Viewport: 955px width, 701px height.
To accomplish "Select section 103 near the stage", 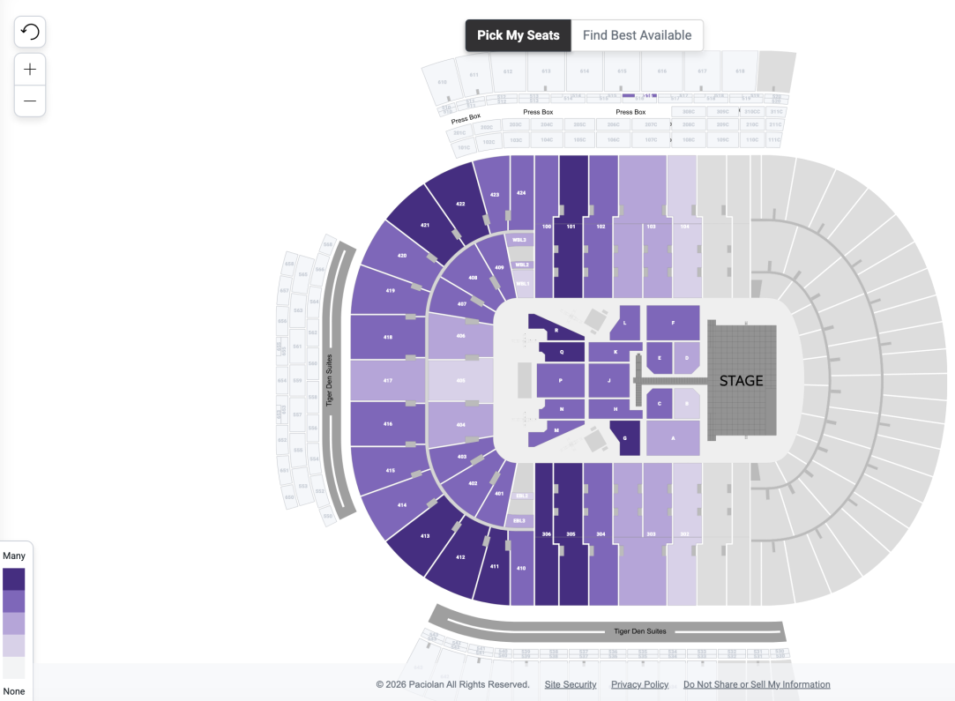I will 649,226.
